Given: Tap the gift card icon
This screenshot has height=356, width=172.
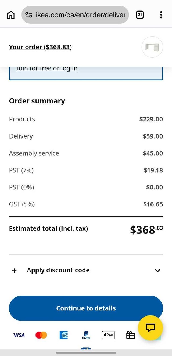Looking at the screenshot, I should 131,335.
